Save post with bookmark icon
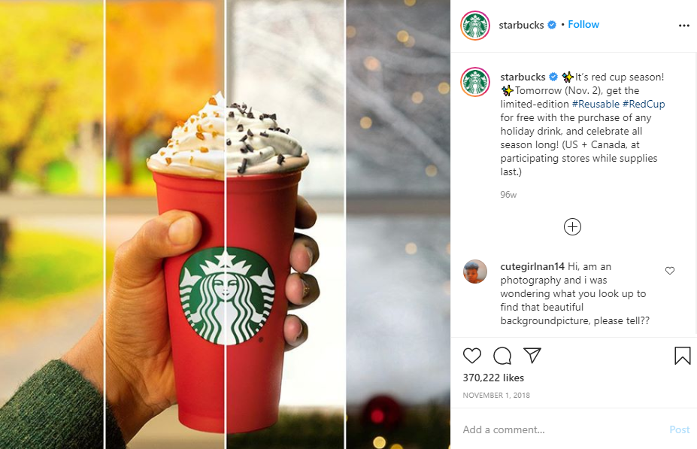 pos(682,356)
